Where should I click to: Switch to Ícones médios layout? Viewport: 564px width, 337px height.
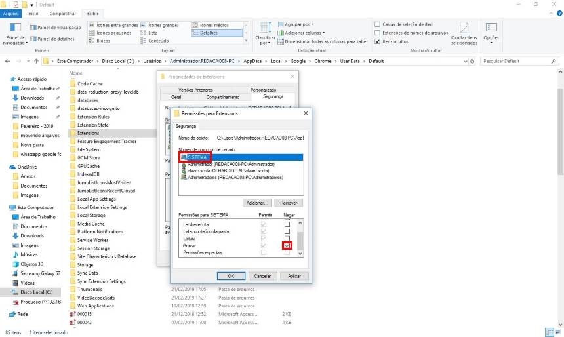click(211, 25)
